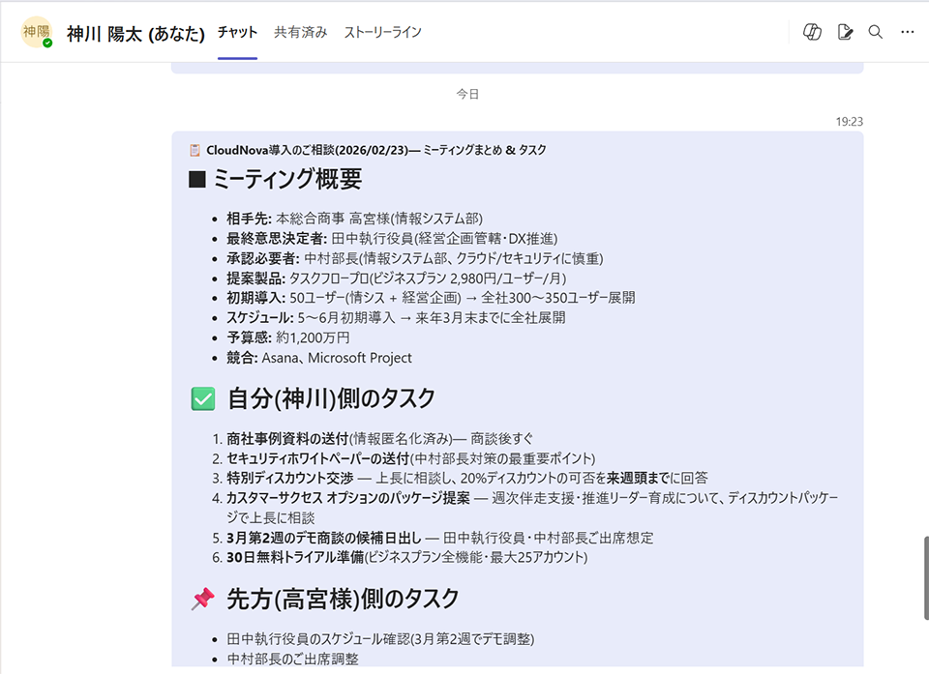Viewport: 929px width, 674px height.
Task: Click the 相手先 bullet line
Action: 354,219
